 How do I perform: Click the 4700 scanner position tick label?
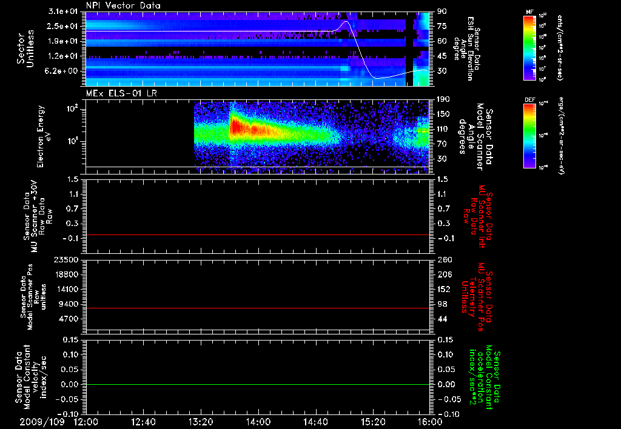[x=69, y=319]
